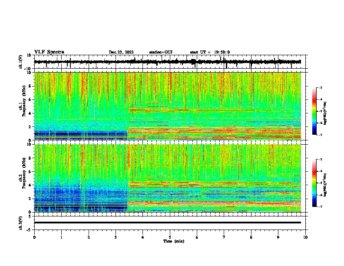
Task: Click the ch.2 spectrogram panel
Action: pyautogui.click(x=167, y=178)
